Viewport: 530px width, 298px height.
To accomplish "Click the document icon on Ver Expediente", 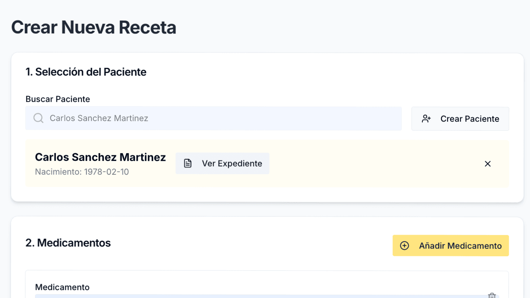I will (x=188, y=164).
